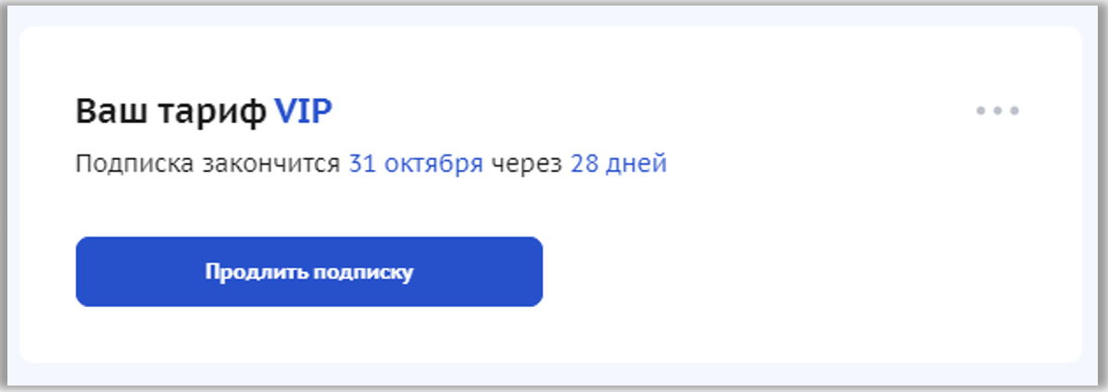Screen dimensions: 1108x392
Task: Click the word дней in days remaining
Action: click(x=636, y=165)
